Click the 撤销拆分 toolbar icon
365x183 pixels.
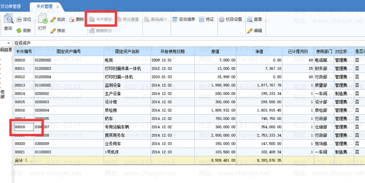(92, 31)
